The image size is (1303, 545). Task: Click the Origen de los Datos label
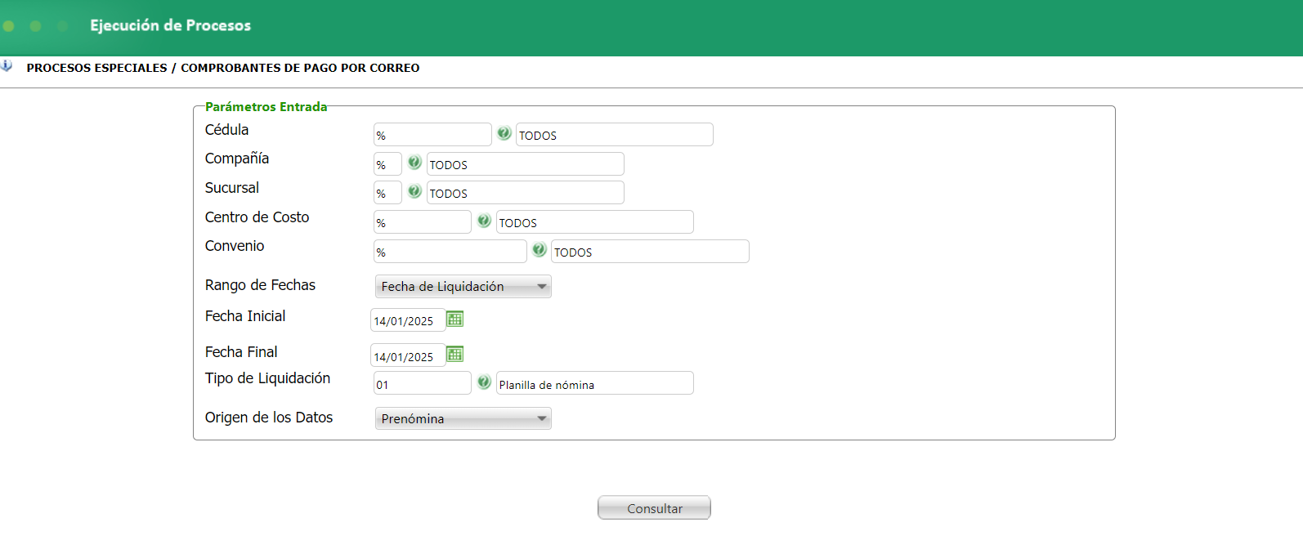[x=269, y=418]
